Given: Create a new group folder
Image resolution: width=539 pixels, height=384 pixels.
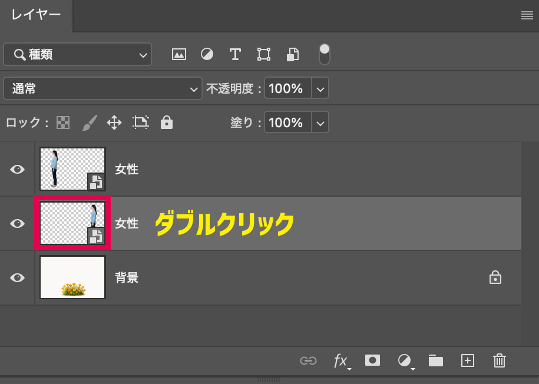Looking at the screenshot, I should [435, 360].
